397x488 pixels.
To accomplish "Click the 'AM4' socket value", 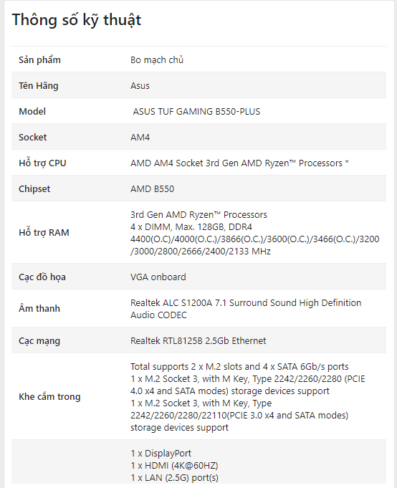I will click(140, 138).
